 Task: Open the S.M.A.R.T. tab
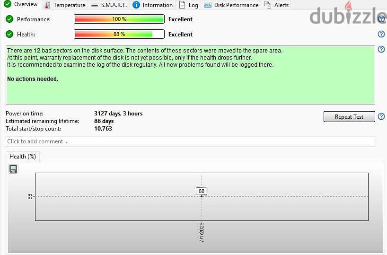[109, 5]
